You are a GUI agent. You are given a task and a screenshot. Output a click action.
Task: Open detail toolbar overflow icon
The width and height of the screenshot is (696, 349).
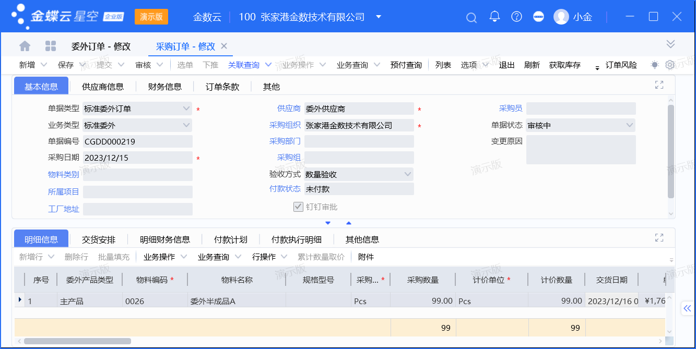tap(671, 259)
